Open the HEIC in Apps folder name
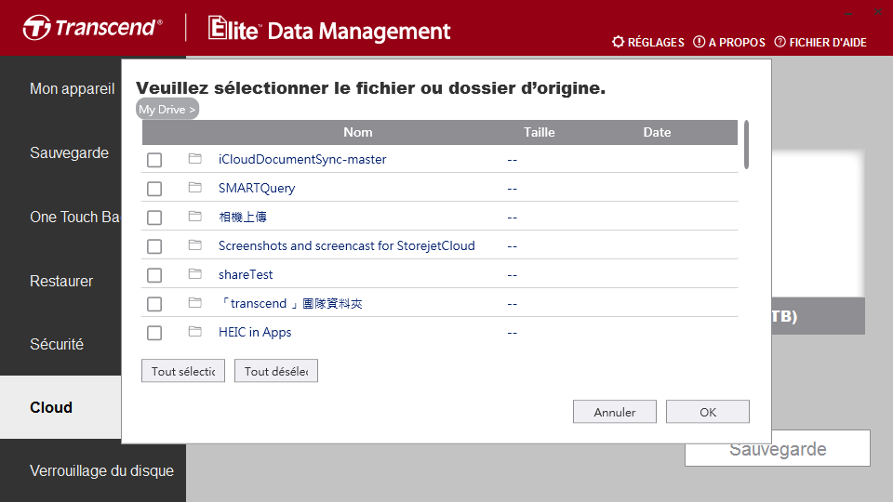 [x=255, y=333]
